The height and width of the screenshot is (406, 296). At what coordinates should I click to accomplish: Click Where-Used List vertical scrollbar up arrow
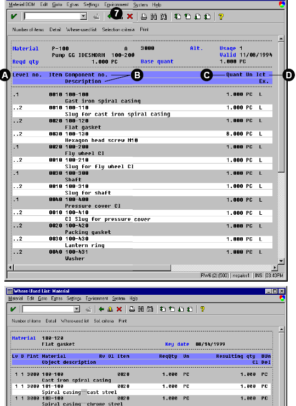[282, 329]
